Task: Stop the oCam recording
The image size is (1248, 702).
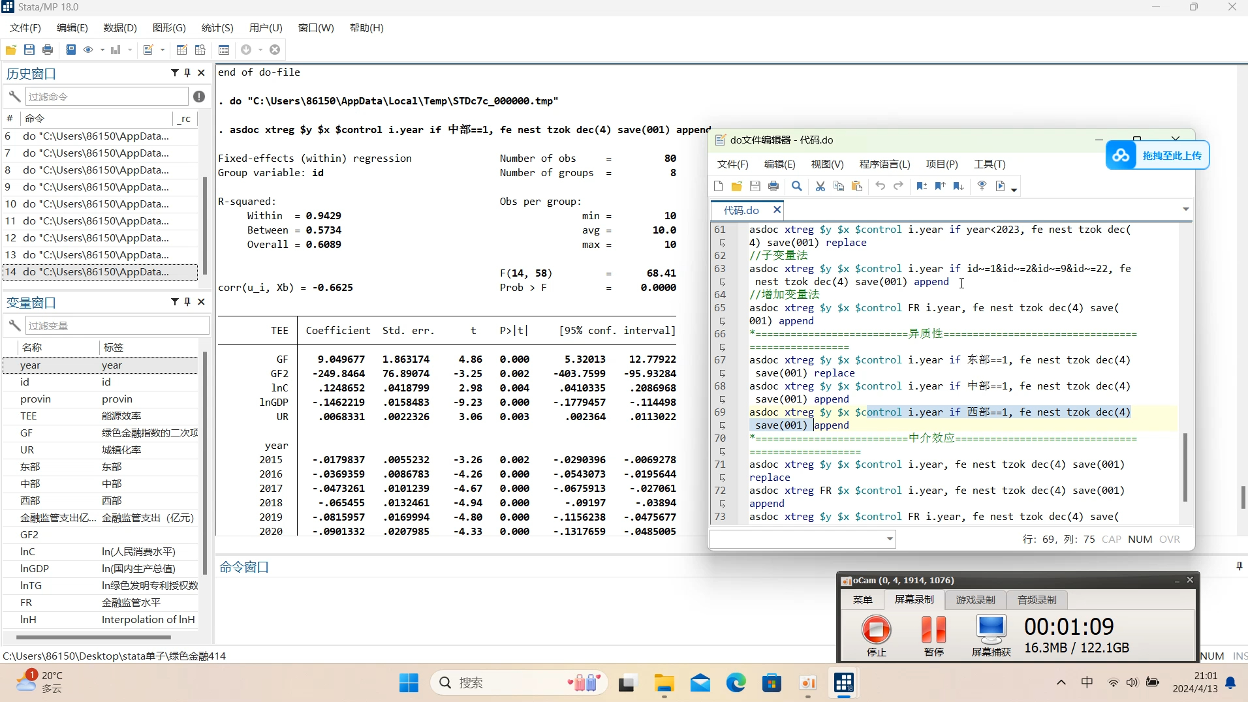Action: pos(876,635)
